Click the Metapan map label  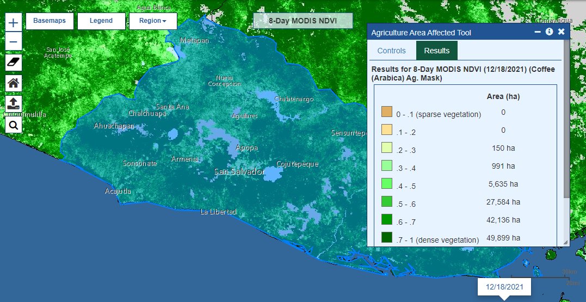(x=194, y=40)
